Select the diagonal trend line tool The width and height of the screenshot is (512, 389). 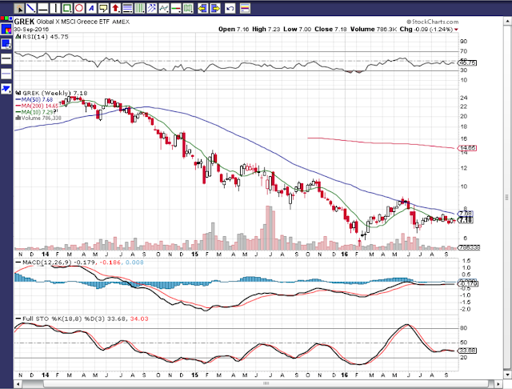31,8
